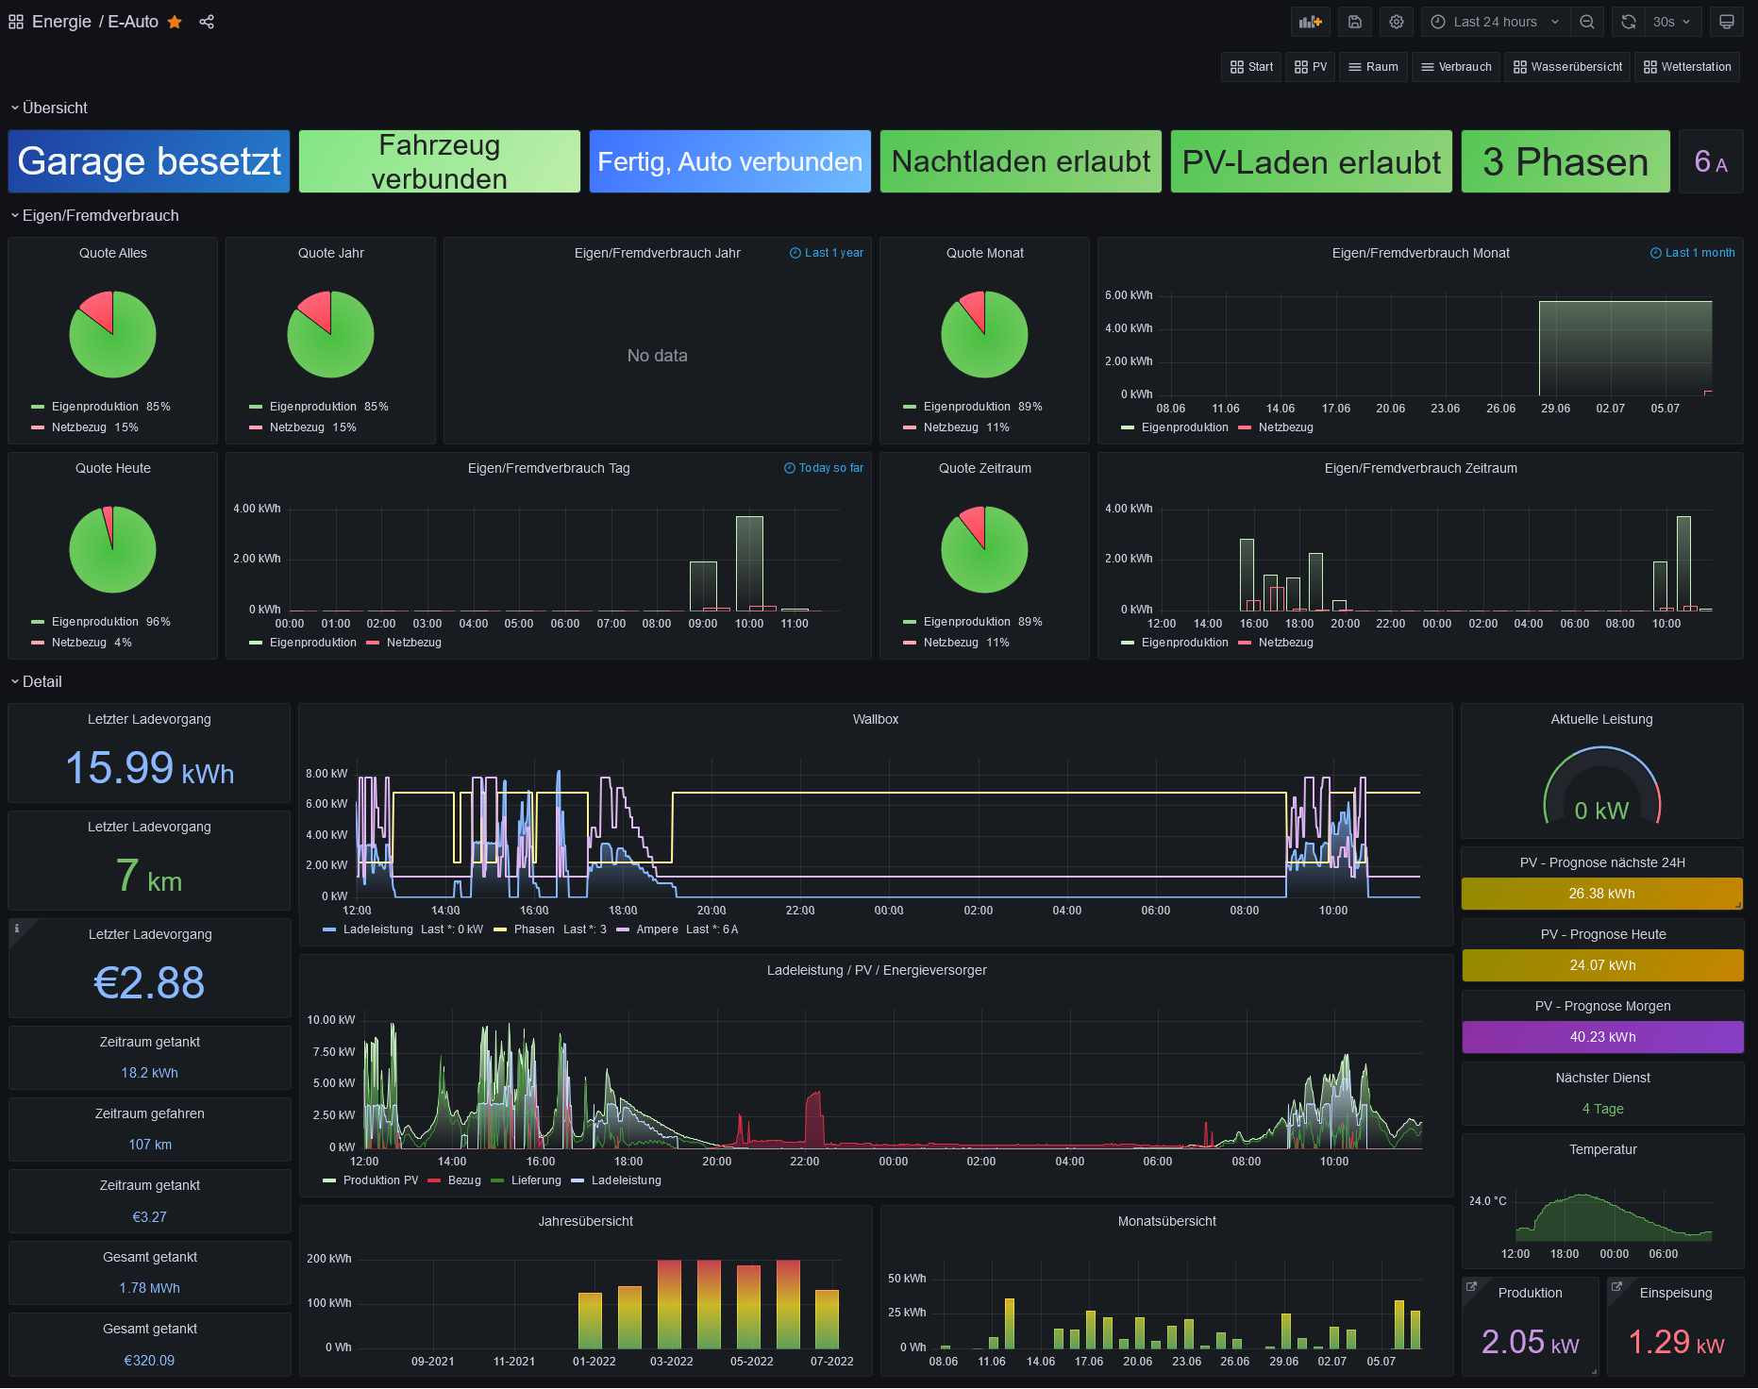Click the purple PV - Prognose Morgen bar
1758x1389 pixels.
coord(1602,1037)
